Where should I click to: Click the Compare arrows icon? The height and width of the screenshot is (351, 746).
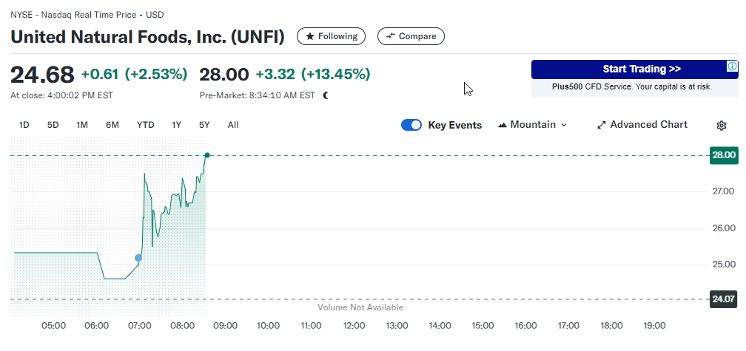coord(391,36)
